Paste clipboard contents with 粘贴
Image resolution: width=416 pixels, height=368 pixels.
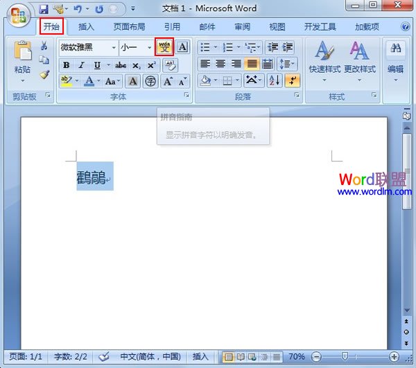point(23,61)
